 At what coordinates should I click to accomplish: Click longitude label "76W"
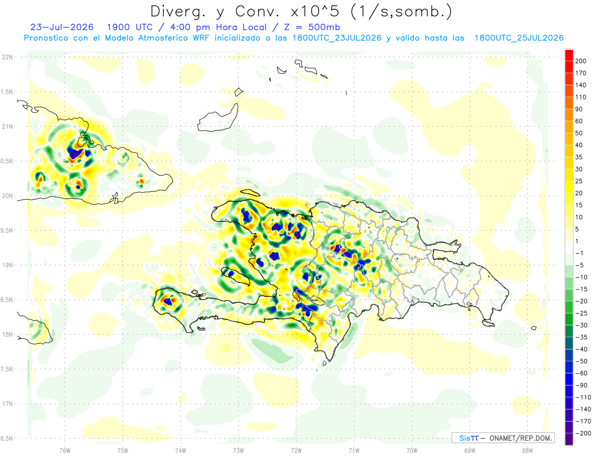(65, 450)
